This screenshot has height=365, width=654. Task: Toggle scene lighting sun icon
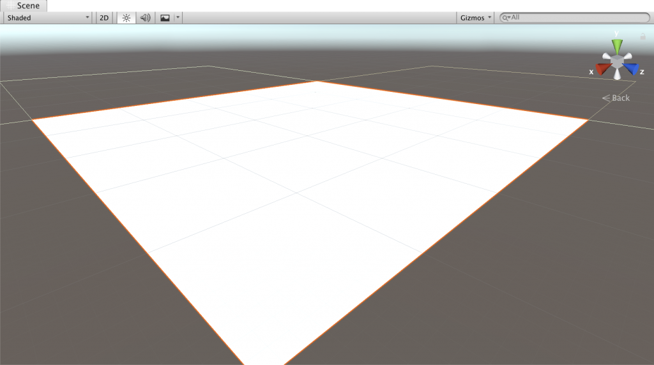pos(126,18)
